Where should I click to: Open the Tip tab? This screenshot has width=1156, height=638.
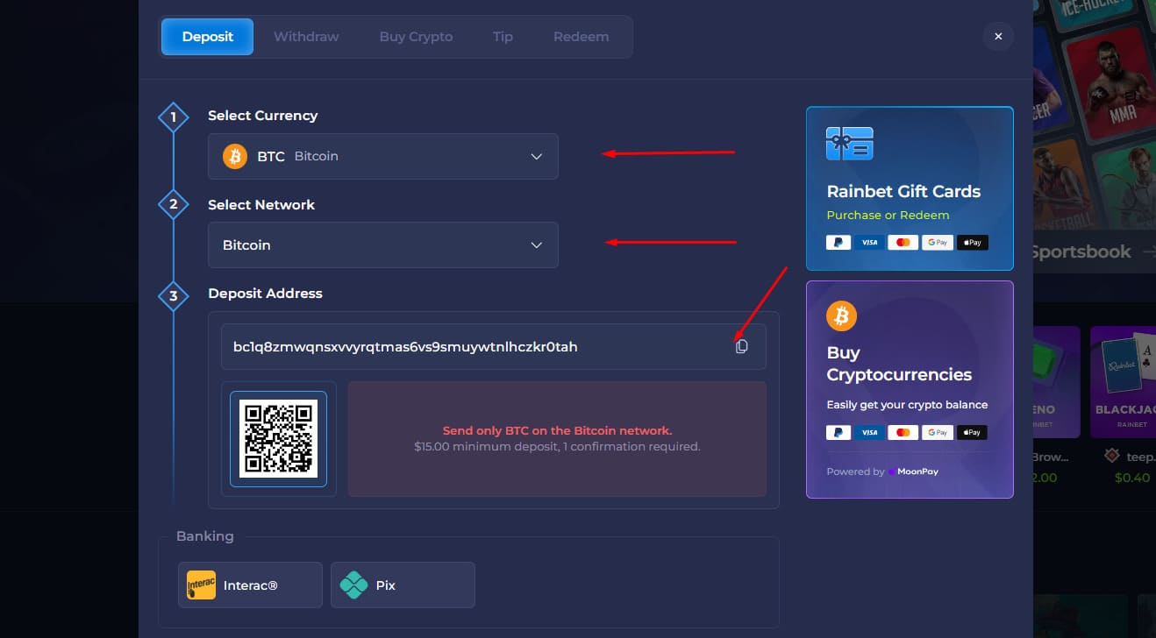[503, 37]
